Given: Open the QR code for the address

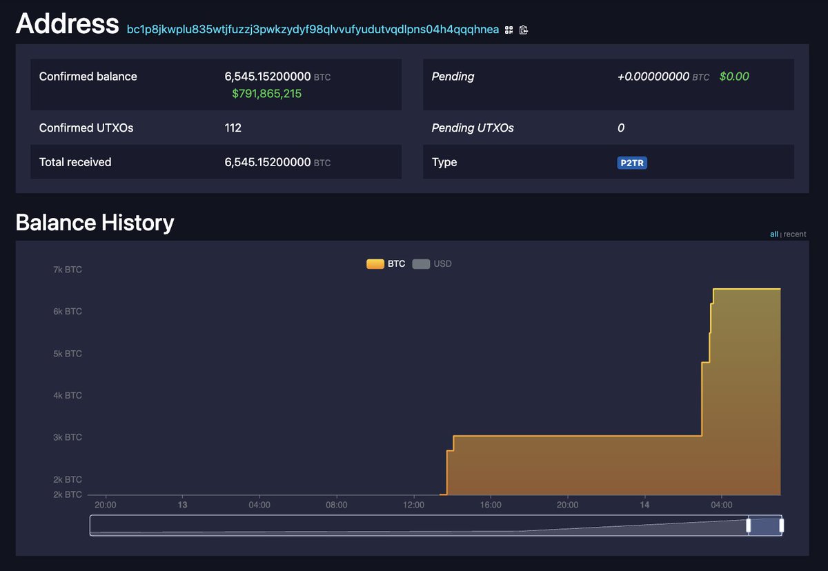Looking at the screenshot, I should click(x=509, y=30).
